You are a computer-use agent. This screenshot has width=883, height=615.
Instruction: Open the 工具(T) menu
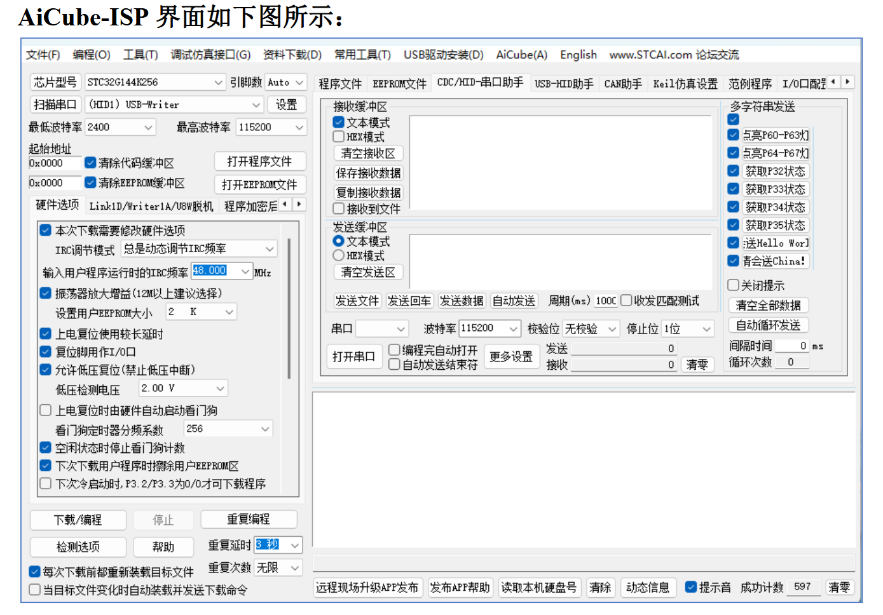click(x=140, y=55)
